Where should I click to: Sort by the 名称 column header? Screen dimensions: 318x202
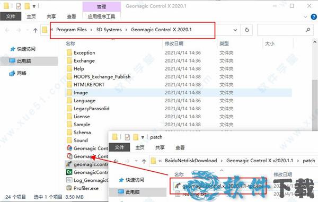click(x=70, y=43)
